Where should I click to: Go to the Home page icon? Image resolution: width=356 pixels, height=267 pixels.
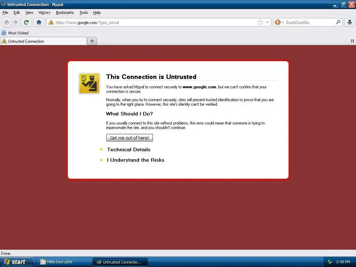[39, 22]
